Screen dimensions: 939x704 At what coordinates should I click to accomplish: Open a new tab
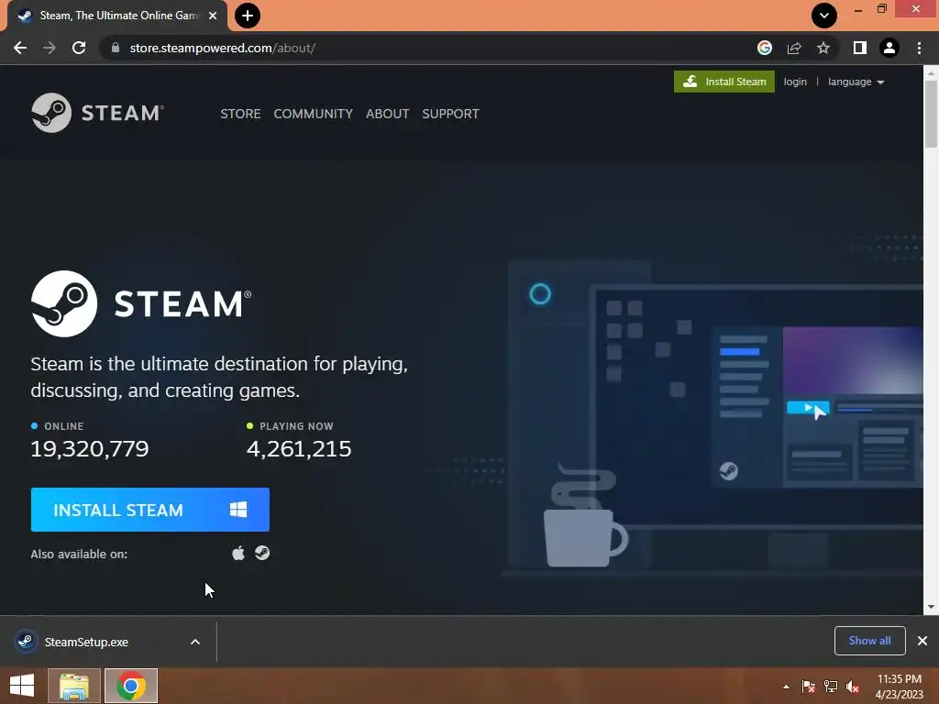tap(248, 16)
